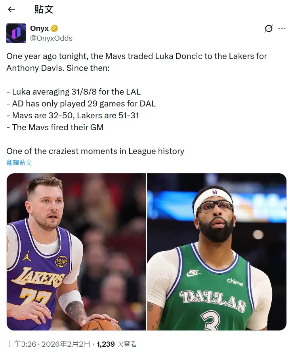Open the Luka Doncic Lakers photo
Image resolution: width=290 pixels, height=353 pixels.
76,252
